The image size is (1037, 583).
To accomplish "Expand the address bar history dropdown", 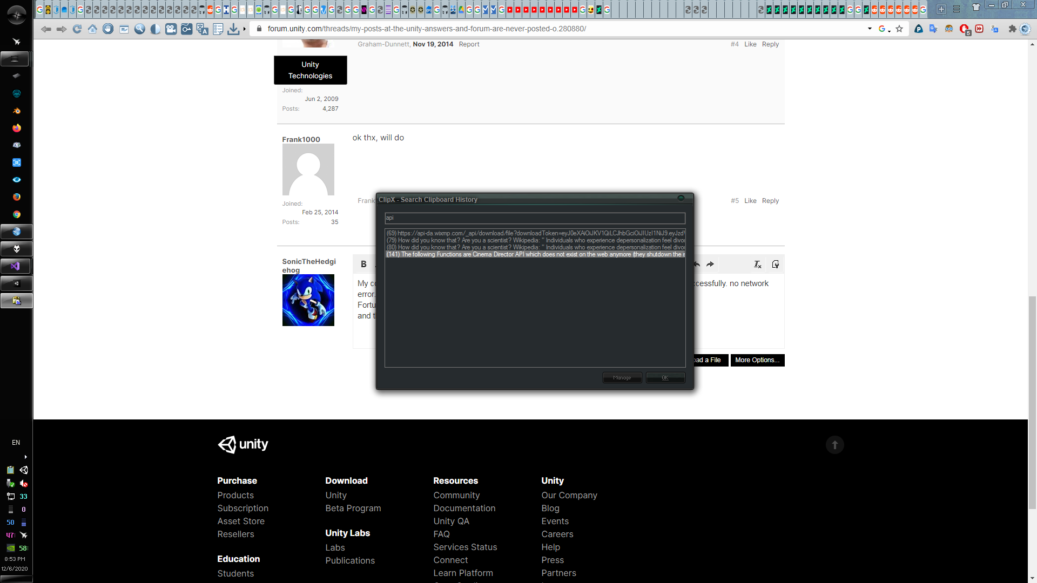I will pyautogui.click(x=870, y=29).
